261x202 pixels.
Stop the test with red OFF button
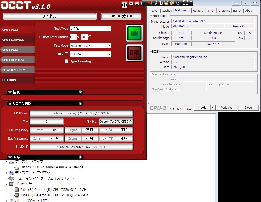click(x=134, y=53)
